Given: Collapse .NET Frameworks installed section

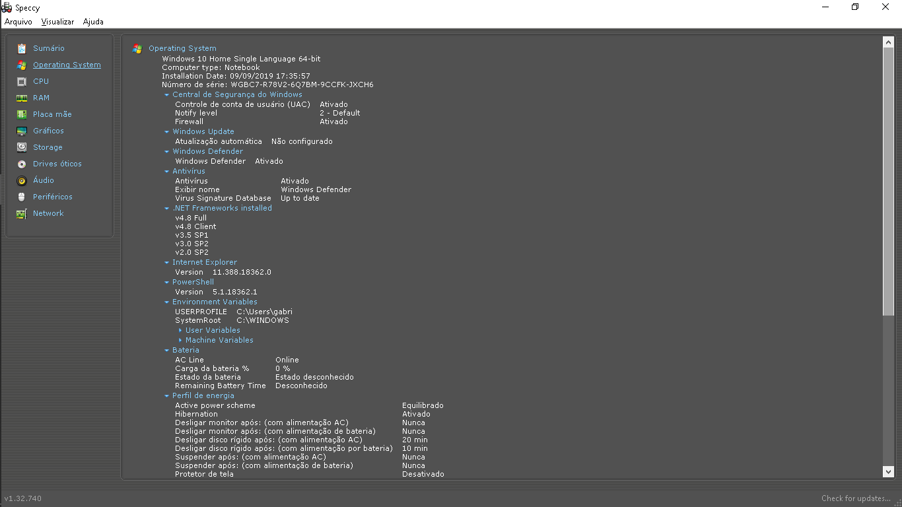Looking at the screenshot, I should 166,209.
